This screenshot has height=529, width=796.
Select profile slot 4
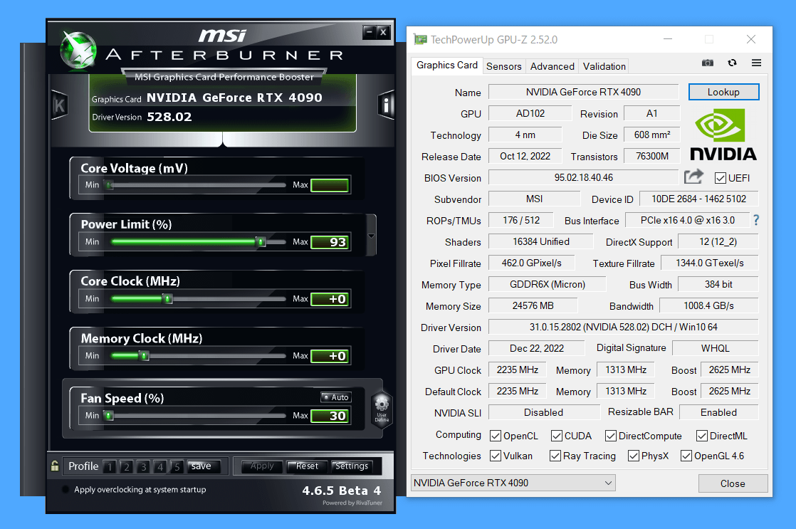tap(160, 466)
